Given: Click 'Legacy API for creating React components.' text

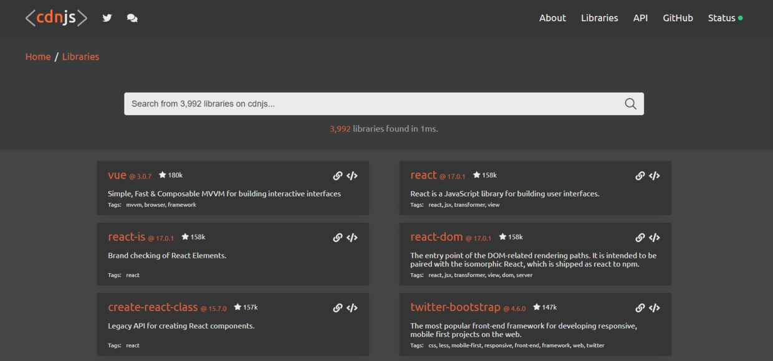Looking at the screenshot, I should click(x=181, y=326).
